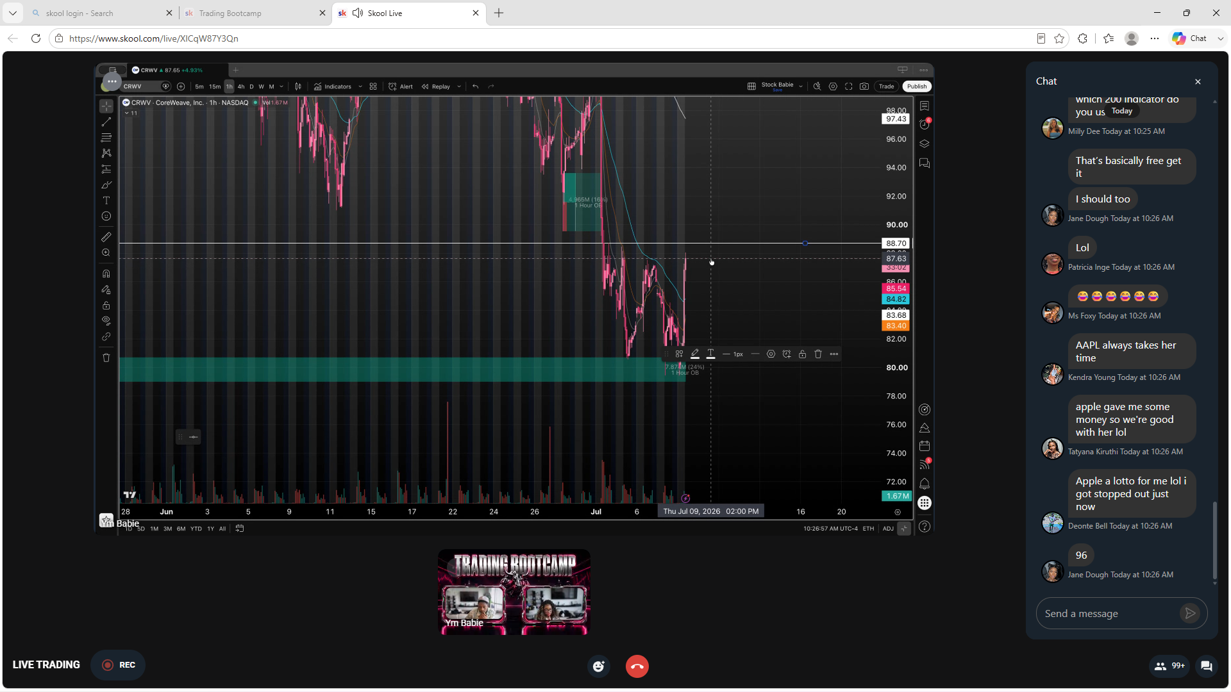Open line color pencil in floating toolbar
This screenshot has width=1231, height=692.
695,354
